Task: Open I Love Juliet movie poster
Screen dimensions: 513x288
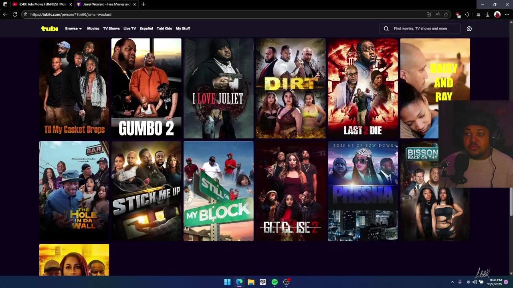Action: [x=218, y=88]
